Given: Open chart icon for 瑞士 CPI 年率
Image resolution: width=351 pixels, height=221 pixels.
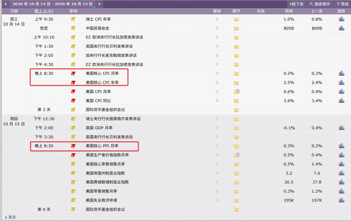Looking at the screenshot, I should coord(342,19).
